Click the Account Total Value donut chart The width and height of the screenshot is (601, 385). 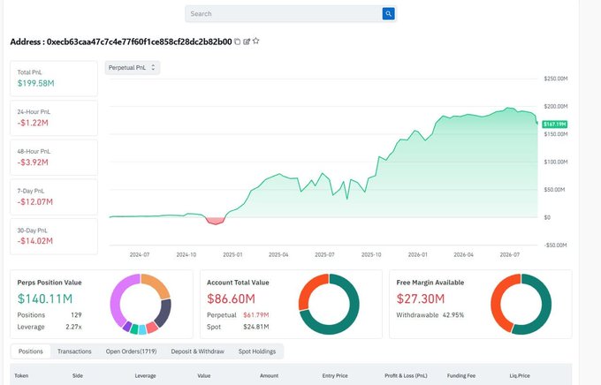pyautogui.click(x=329, y=304)
